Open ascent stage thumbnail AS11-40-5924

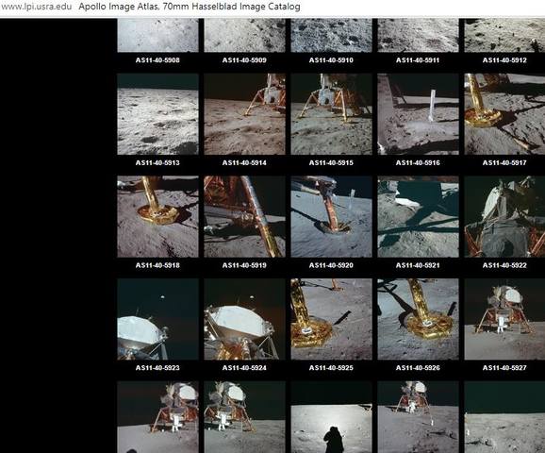click(x=245, y=319)
